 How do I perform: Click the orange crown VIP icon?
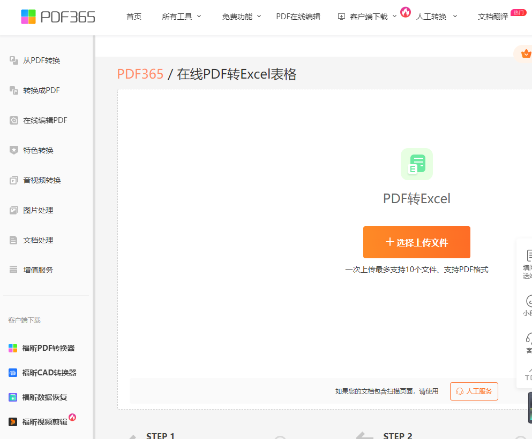point(526,53)
